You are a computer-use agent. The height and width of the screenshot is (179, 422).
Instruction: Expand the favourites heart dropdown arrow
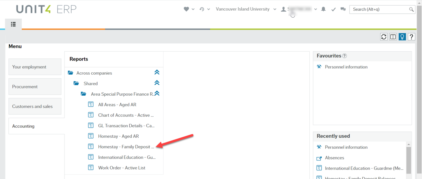tap(193, 9)
